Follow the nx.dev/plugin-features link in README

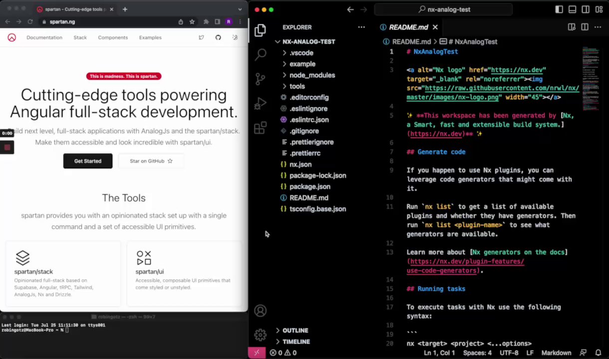[x=466, y=266]
